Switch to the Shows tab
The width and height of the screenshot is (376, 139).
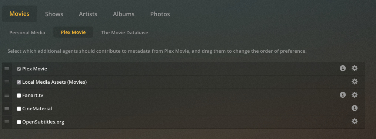(x=54, y=14)
